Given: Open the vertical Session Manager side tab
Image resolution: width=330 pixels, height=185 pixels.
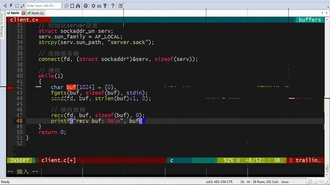Looking at the screenshot, I should tap(2, 25).
